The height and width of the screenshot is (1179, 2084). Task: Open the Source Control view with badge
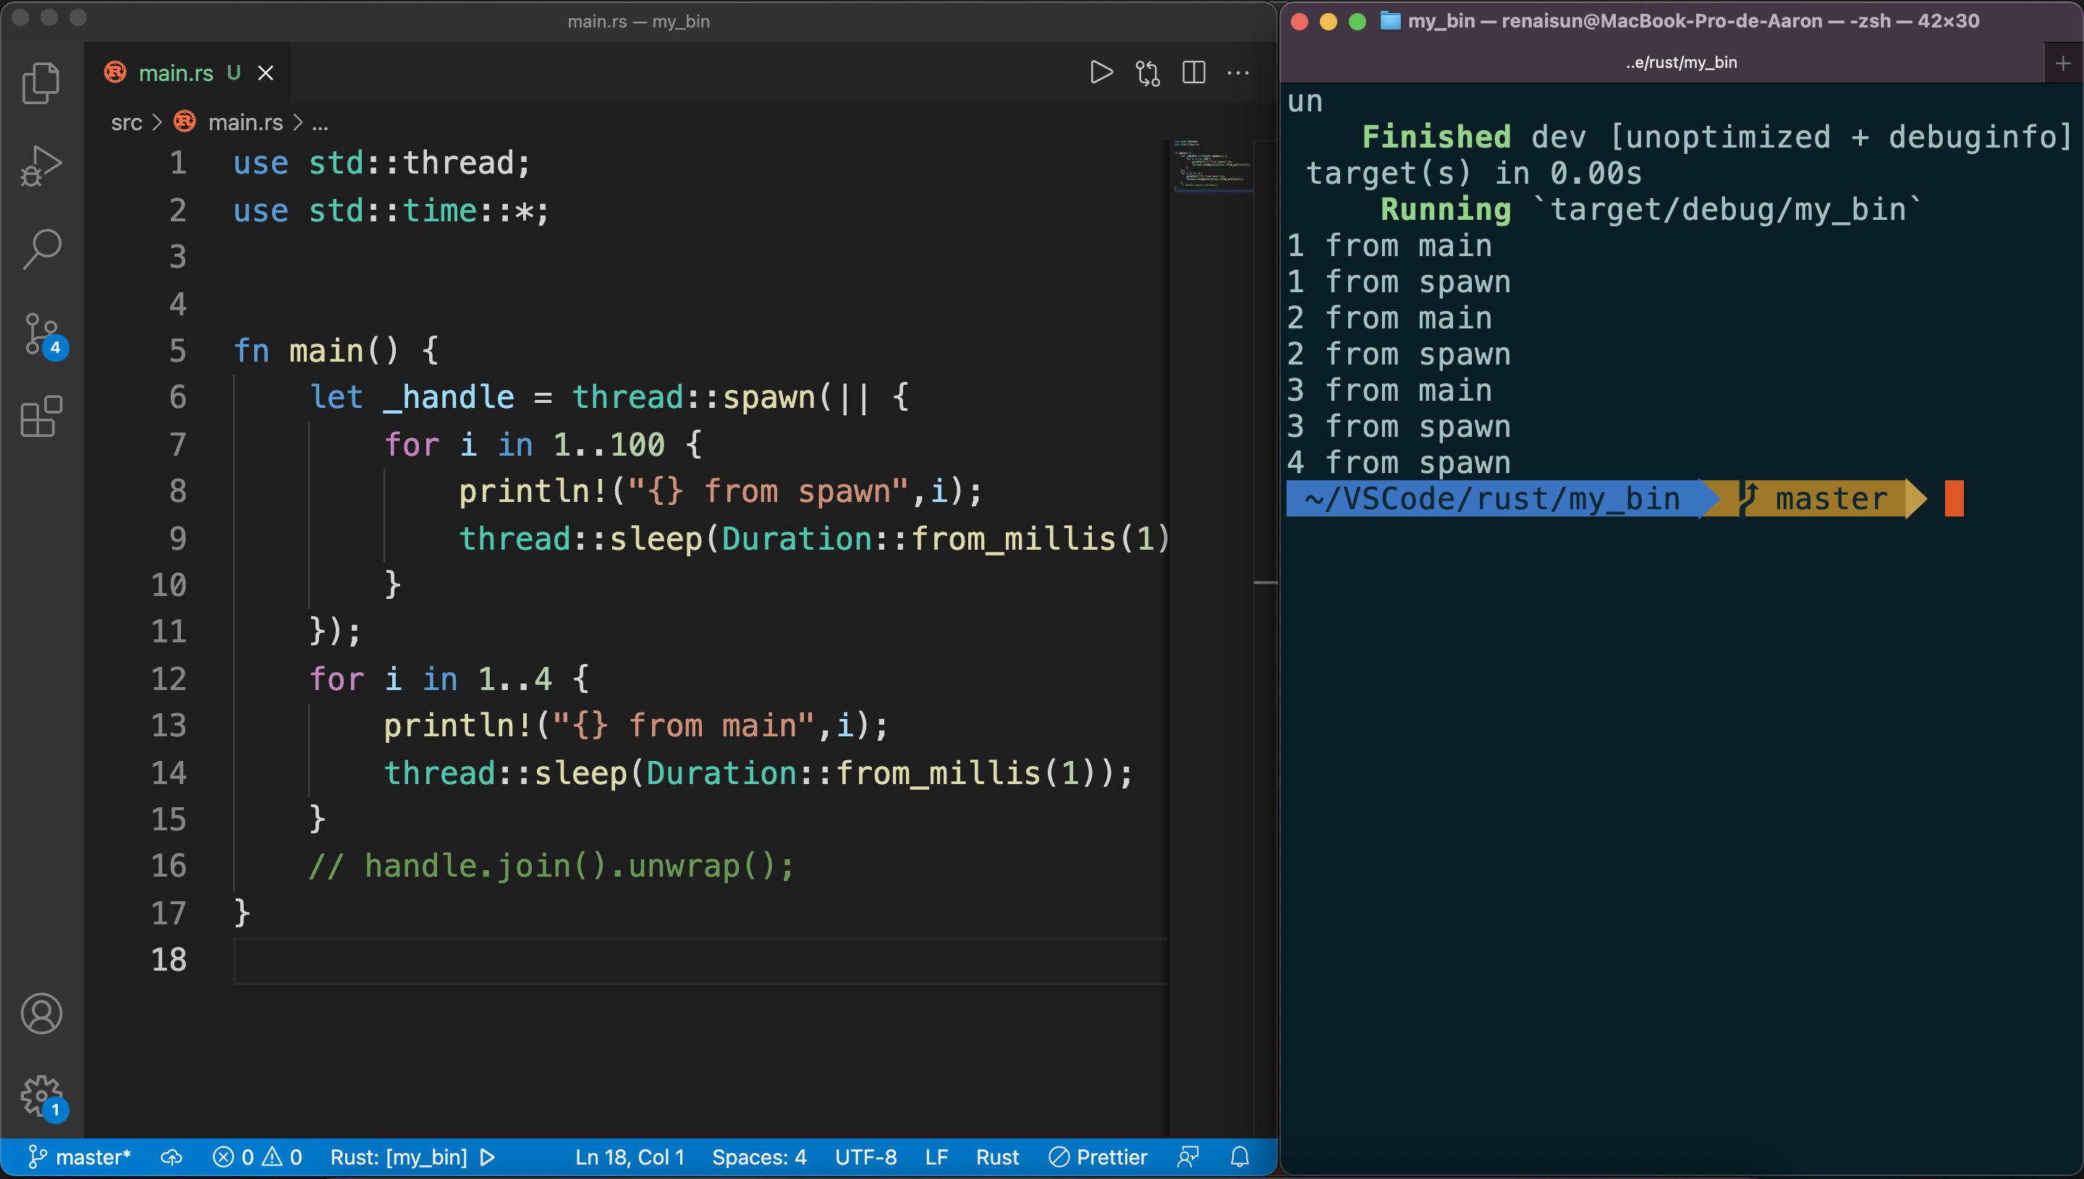(42, 333)
